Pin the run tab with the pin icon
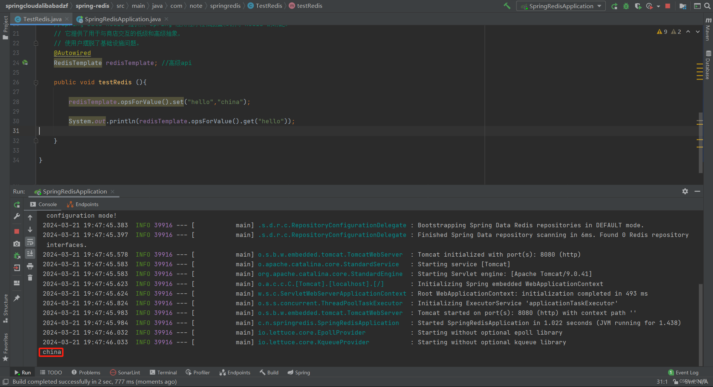 (16, 298)
